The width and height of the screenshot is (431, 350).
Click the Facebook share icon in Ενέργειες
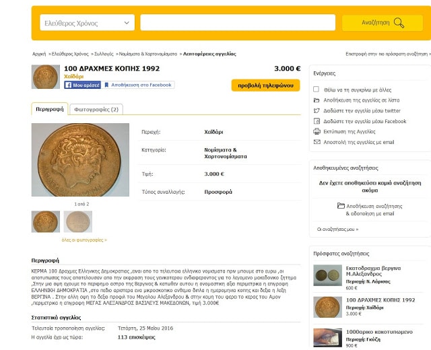point(317,121)
